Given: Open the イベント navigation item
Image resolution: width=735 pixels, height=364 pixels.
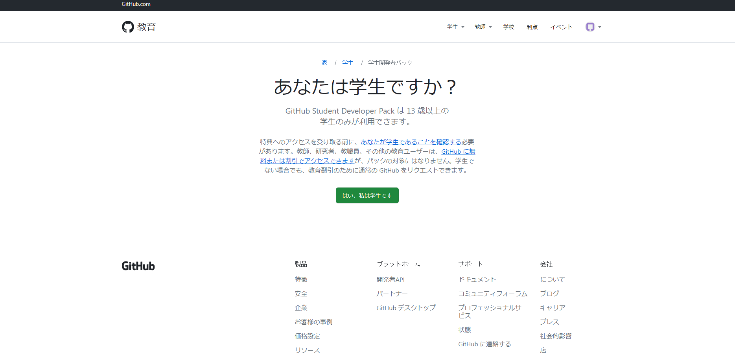Looking at the screenshot, I should 561,27.
